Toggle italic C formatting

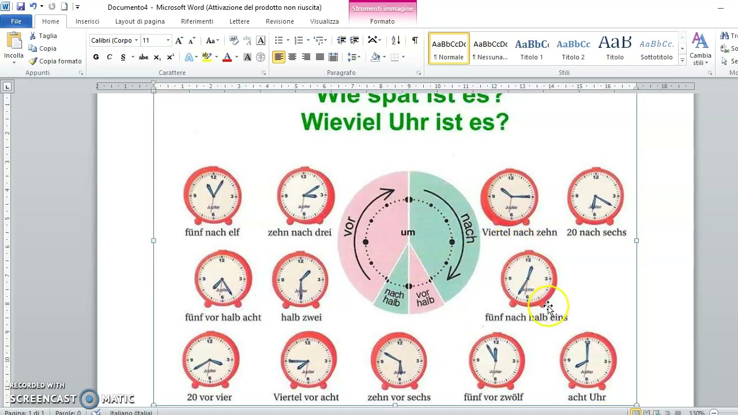click(x=109, y=57)
